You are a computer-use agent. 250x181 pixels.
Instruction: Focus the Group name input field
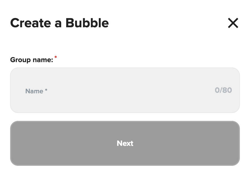[125, 90]
